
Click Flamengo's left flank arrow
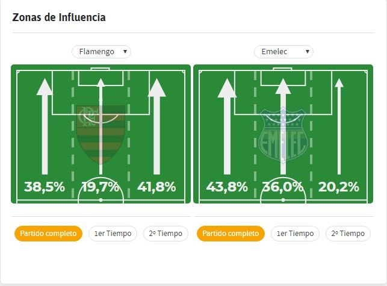point(45,126)
